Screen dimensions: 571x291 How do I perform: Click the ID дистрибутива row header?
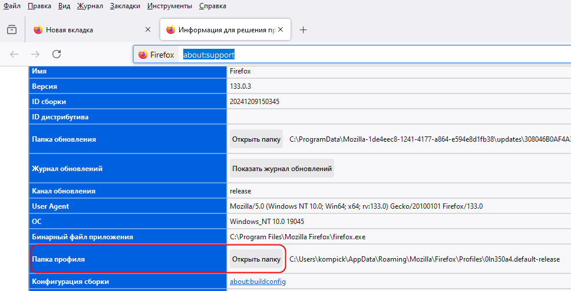tap(128, 117)
